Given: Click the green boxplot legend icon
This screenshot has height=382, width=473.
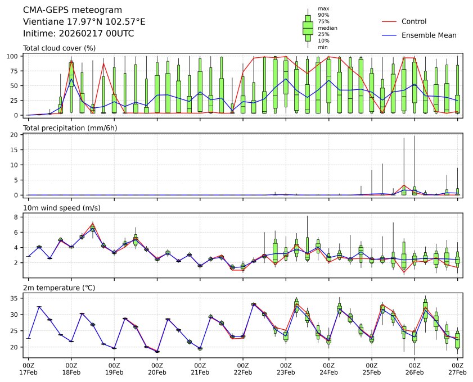Looking at the screenshot, I should click(308, 28).
